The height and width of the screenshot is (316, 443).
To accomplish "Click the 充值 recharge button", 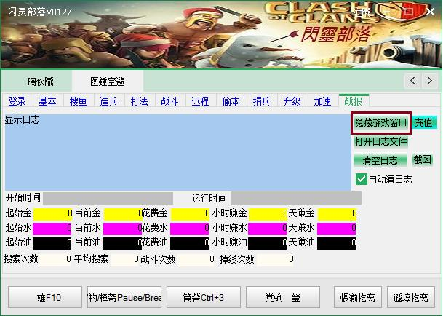I will click(424, 123).
